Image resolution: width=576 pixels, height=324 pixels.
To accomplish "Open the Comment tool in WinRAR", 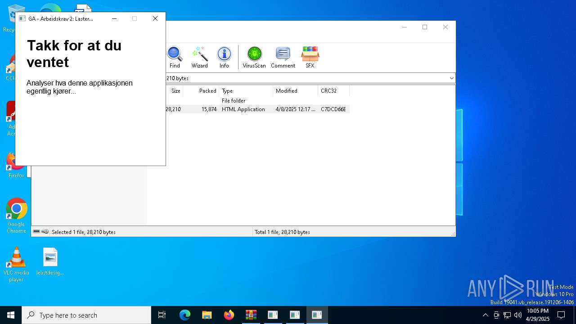I will click(x=283, y=57).
